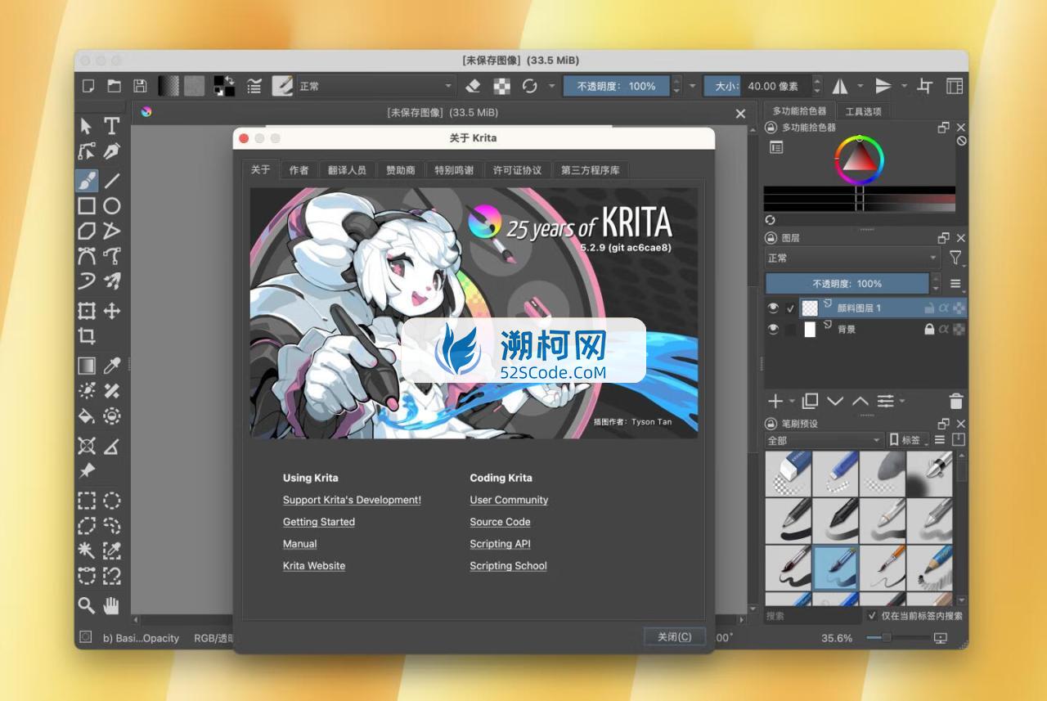Create new document from top toolbar

pyautogui.click(x=89, y=86)
